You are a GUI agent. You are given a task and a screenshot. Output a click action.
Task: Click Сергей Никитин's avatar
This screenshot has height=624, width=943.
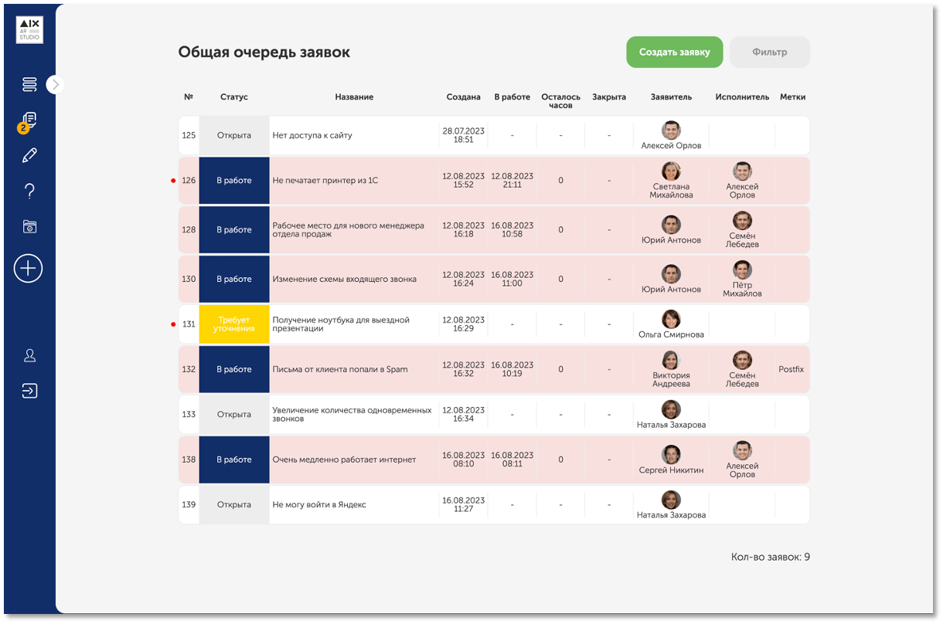(671, 455)
